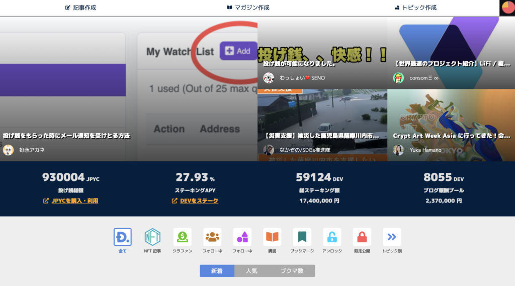Click consom author avatar
515x286 pixels.
tap(398, 78)
